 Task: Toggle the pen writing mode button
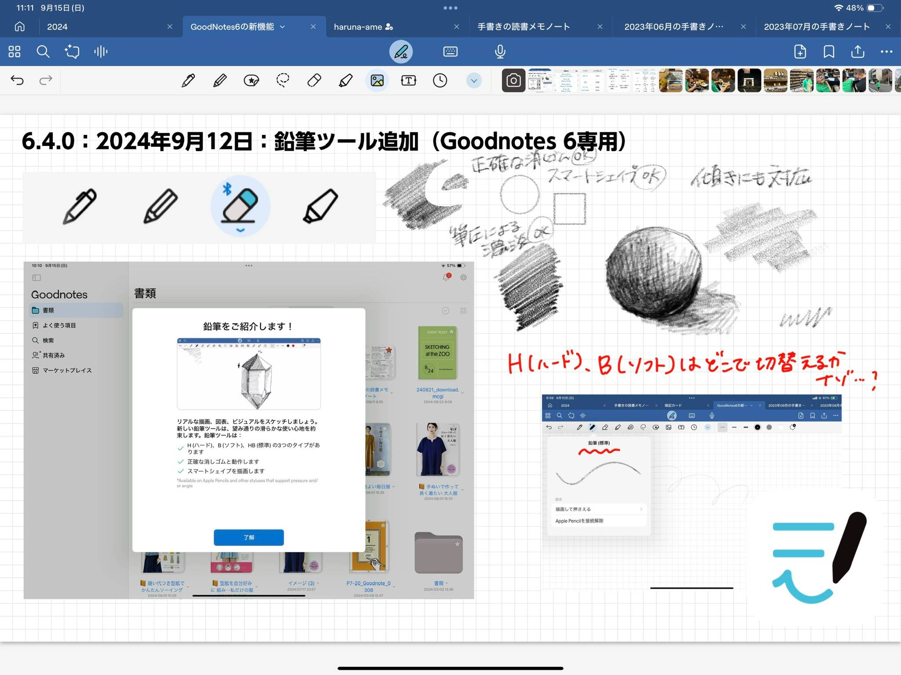(401, 52)
